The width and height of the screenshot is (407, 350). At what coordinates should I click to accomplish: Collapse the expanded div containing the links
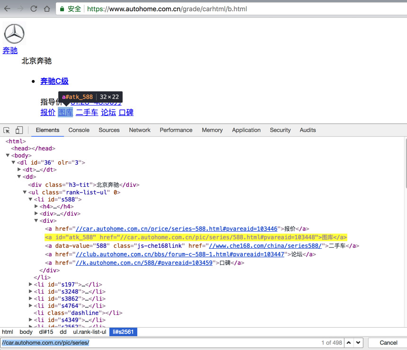pyautogui.click(x=36, y=220)
